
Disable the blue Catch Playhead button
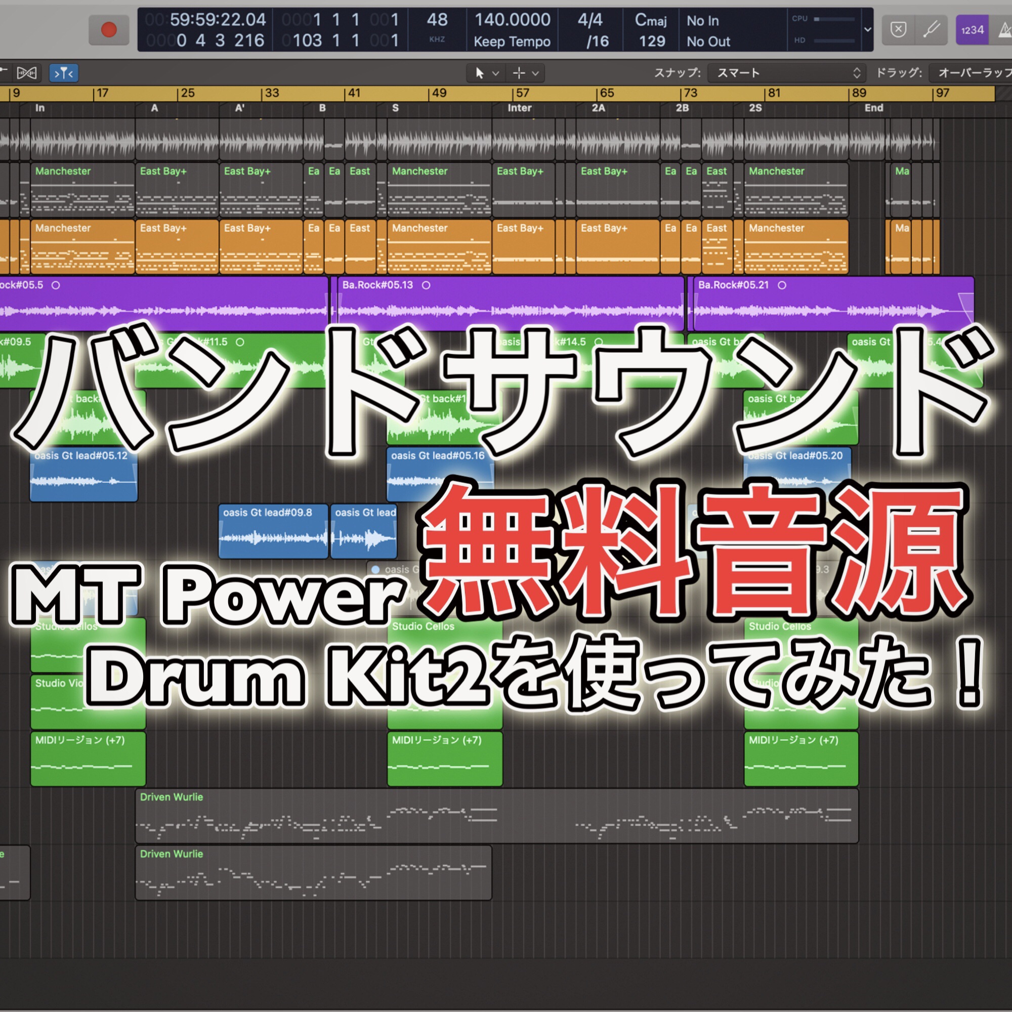pyautogui.click(x=64, y=73)
